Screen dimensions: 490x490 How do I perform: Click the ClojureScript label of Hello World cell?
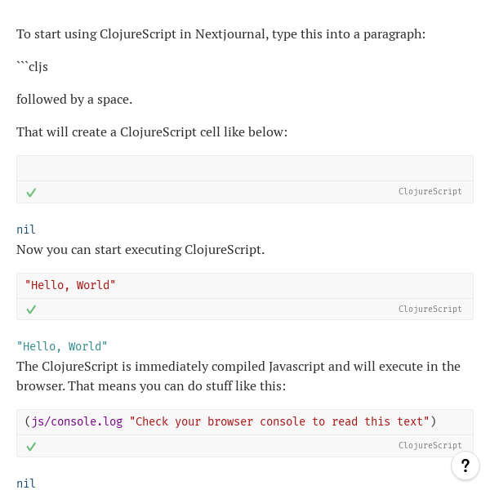[x=430, y=309]
